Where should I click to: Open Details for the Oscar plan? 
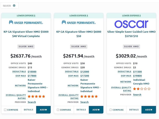coord(134,110)
